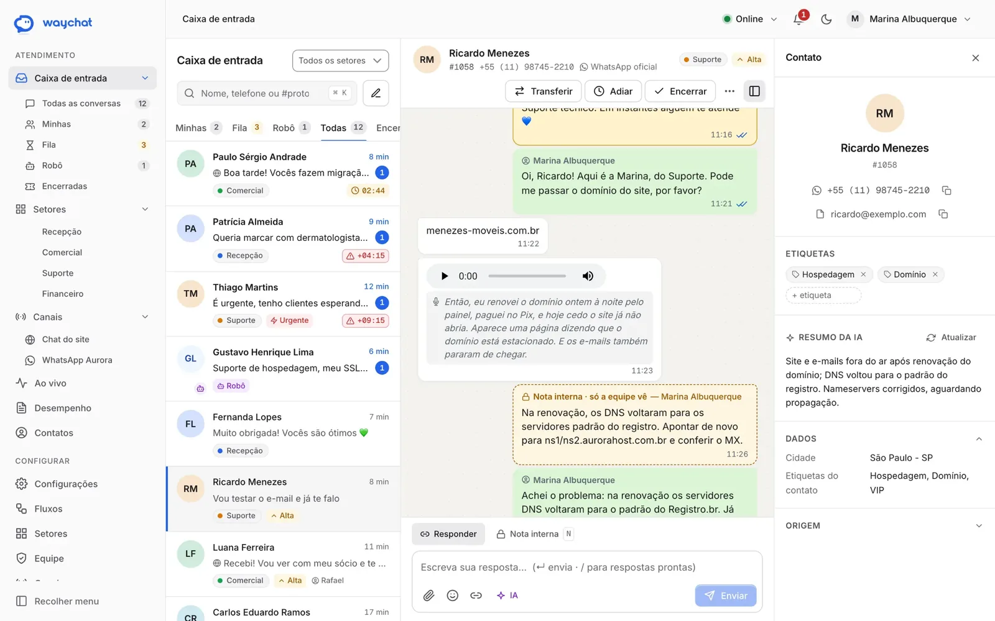Open Configurações settings
Screen dimensions: 995x621
tap(82, 484)
